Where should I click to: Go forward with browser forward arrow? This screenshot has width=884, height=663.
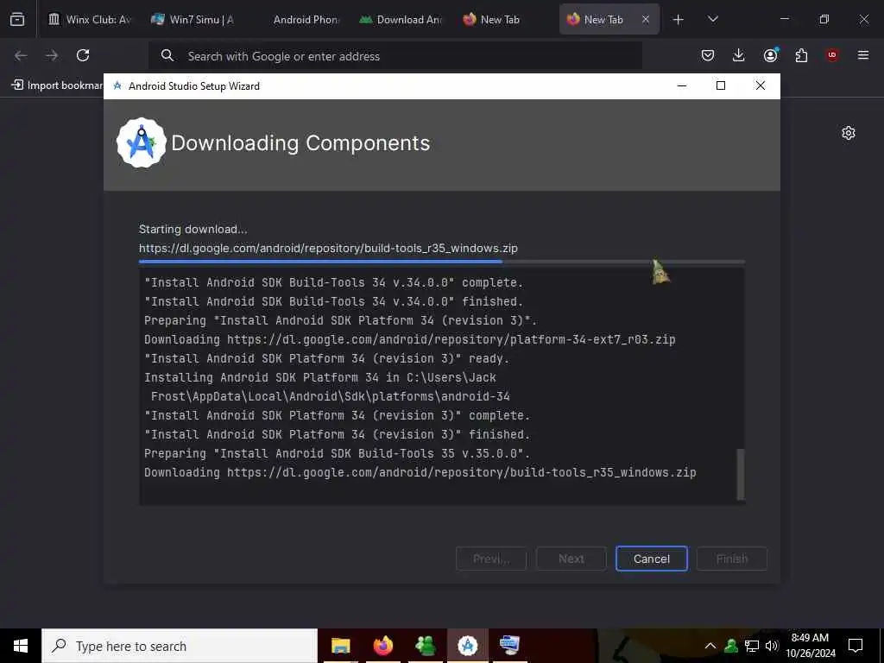(52, 55)
